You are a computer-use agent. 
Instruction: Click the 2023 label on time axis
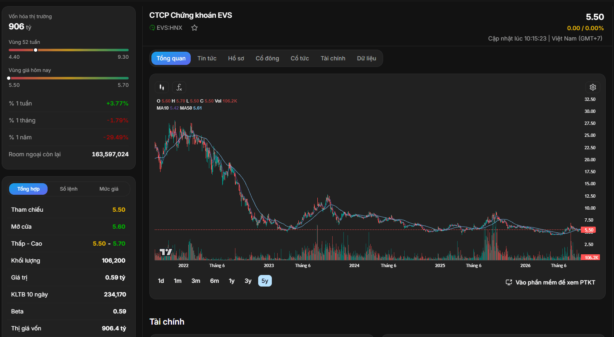coord(269,265)
